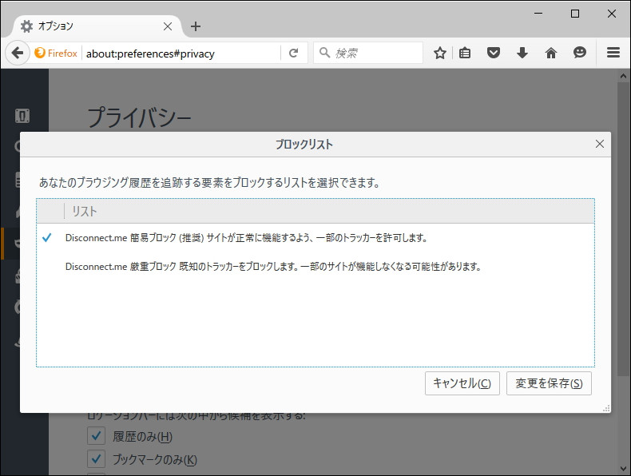The width and height of the screenshot is (631, 476).
Task: Open General category icon in sidebar
Action: tap(22, 116)
